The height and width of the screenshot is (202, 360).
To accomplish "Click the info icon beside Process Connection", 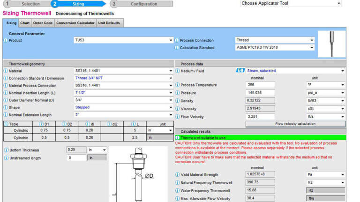I will pos(177,40).
